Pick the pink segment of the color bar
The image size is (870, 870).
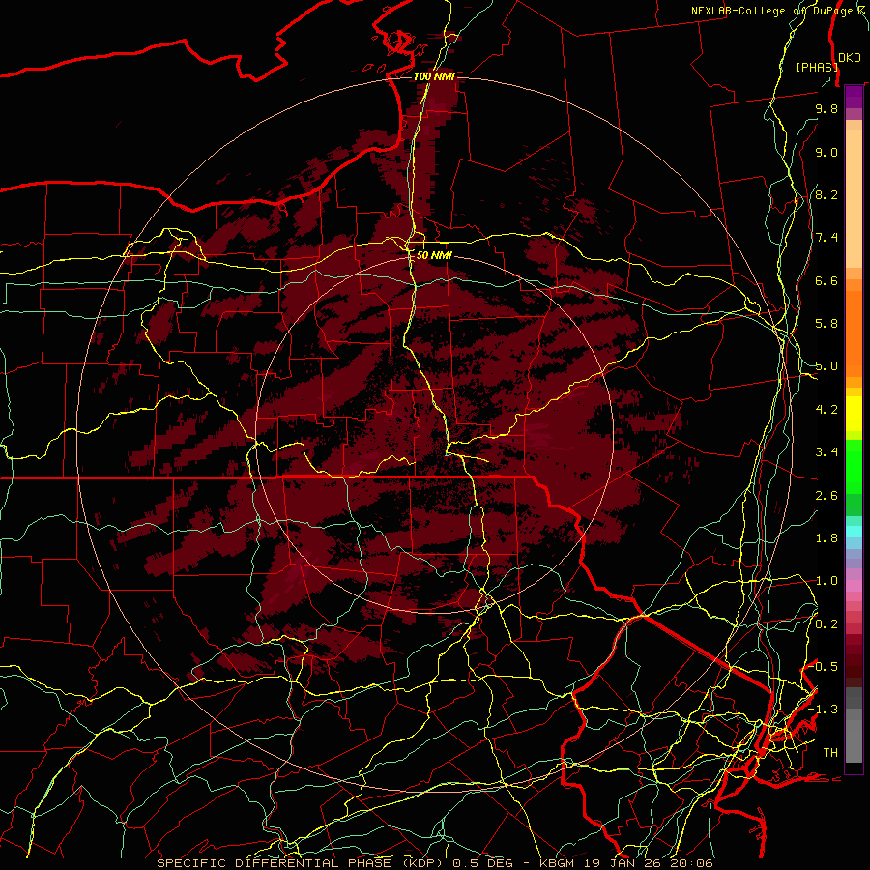tap(854, 586)
